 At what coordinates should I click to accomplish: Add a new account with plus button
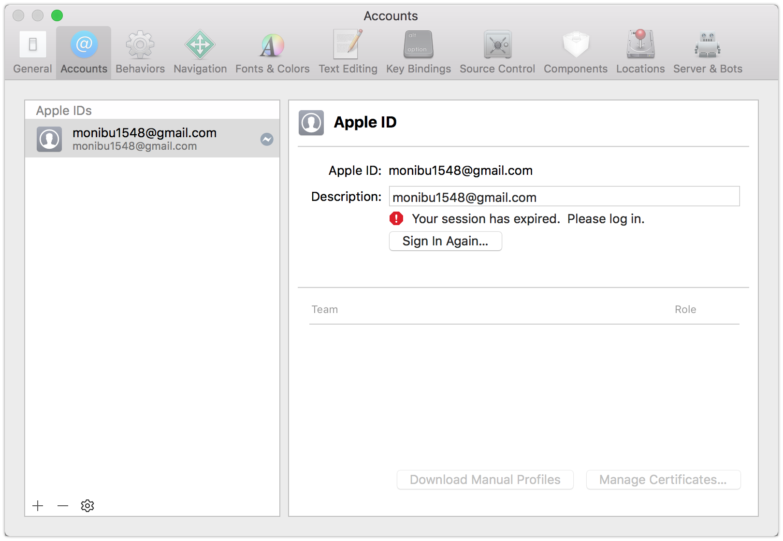38,506
